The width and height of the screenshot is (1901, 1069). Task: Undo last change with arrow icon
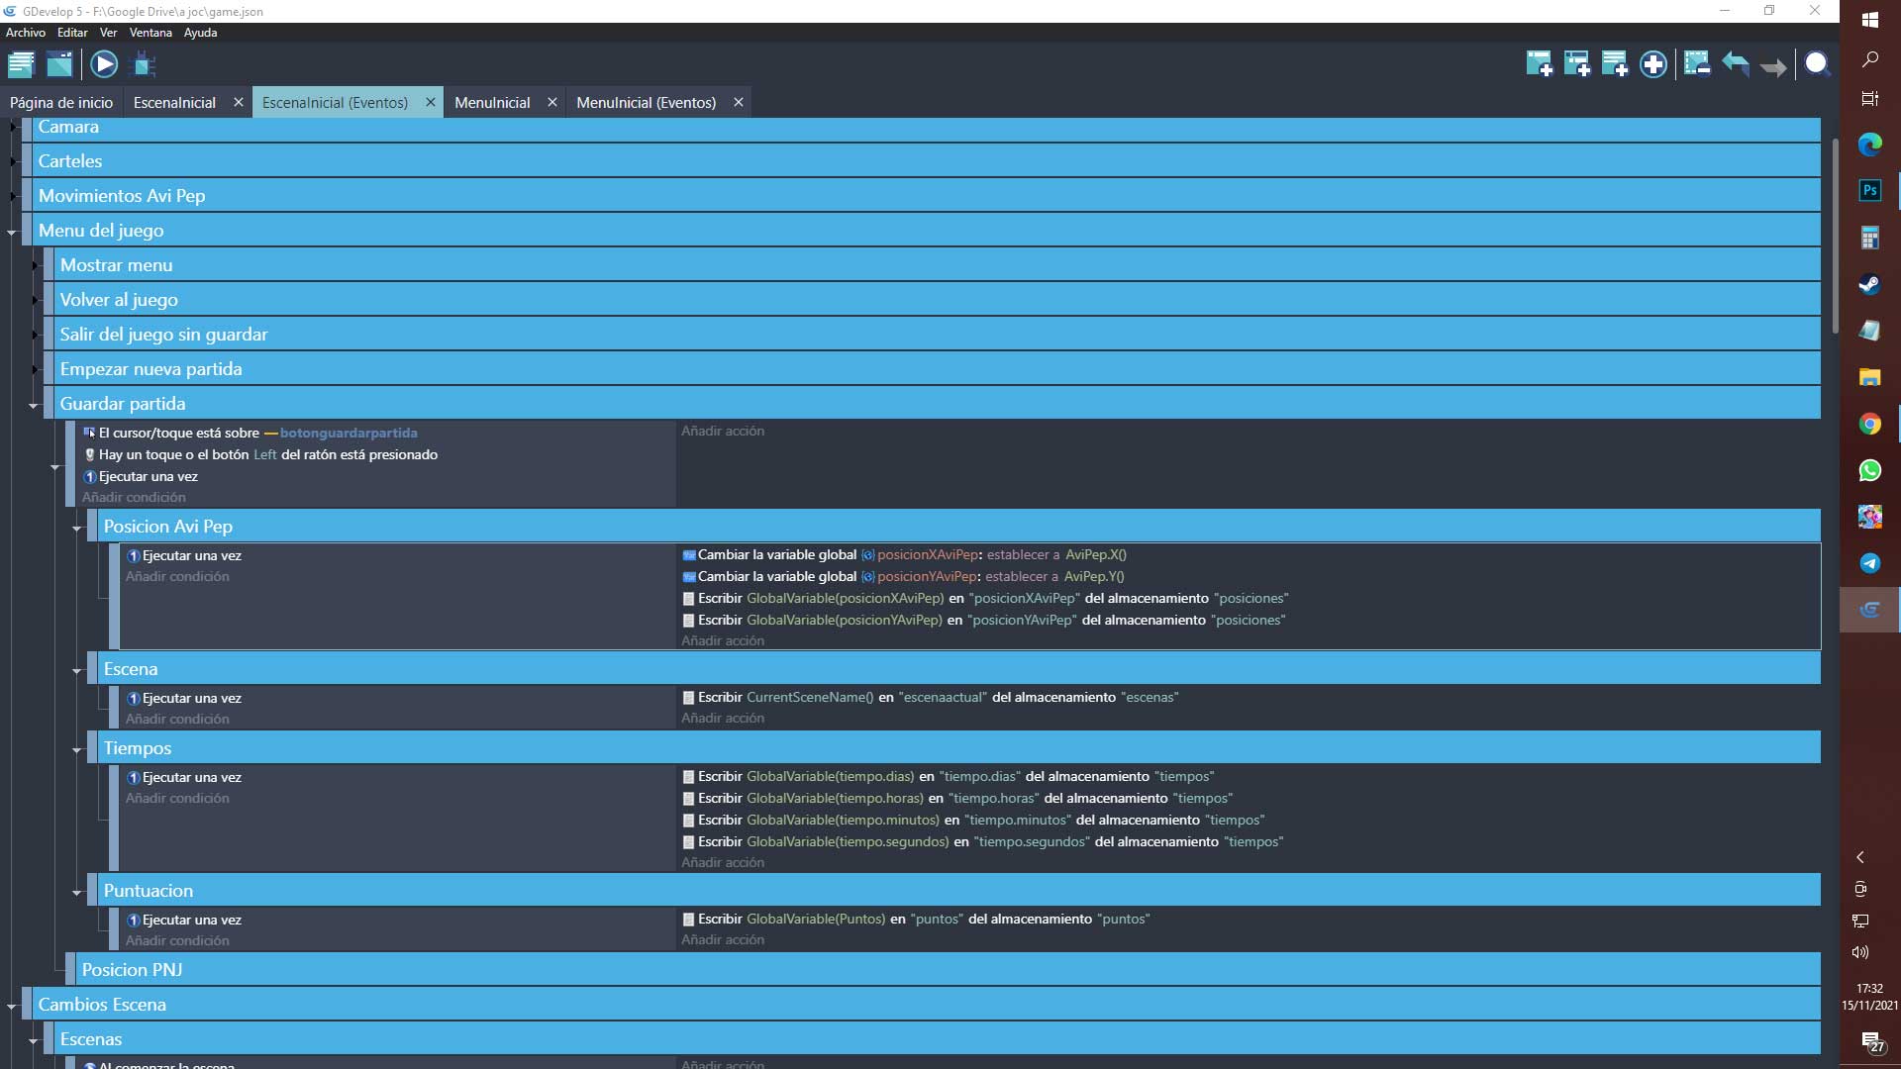1735,64
